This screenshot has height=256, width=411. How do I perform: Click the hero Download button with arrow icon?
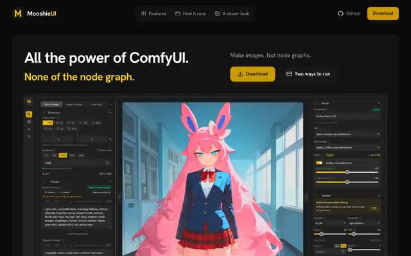click(252, 74)
